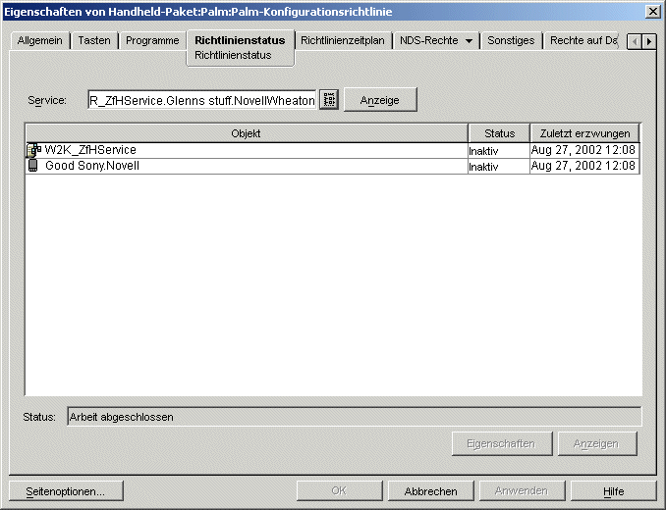The height and width of the screenshot is (510, 666).
Task: Switch to the Sonstiges tab
Action: (x=511, y=40)
